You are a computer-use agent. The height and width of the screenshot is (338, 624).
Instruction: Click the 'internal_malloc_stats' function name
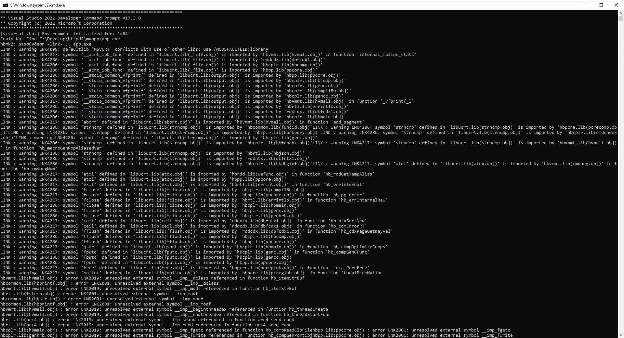click(x=386, y=55)
